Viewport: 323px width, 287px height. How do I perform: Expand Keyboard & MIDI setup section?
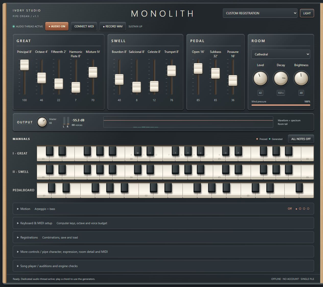163,223
